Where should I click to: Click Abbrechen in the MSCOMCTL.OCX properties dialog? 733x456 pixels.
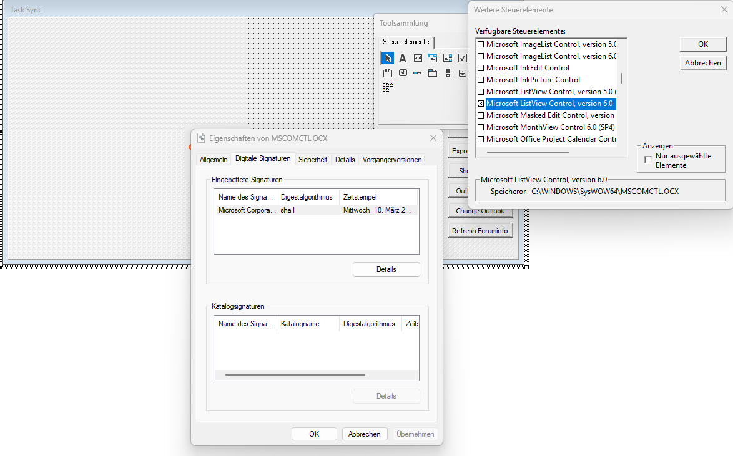pos(364,434)
